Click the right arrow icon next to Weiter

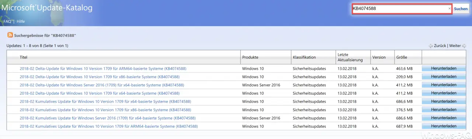click(464, 46)
